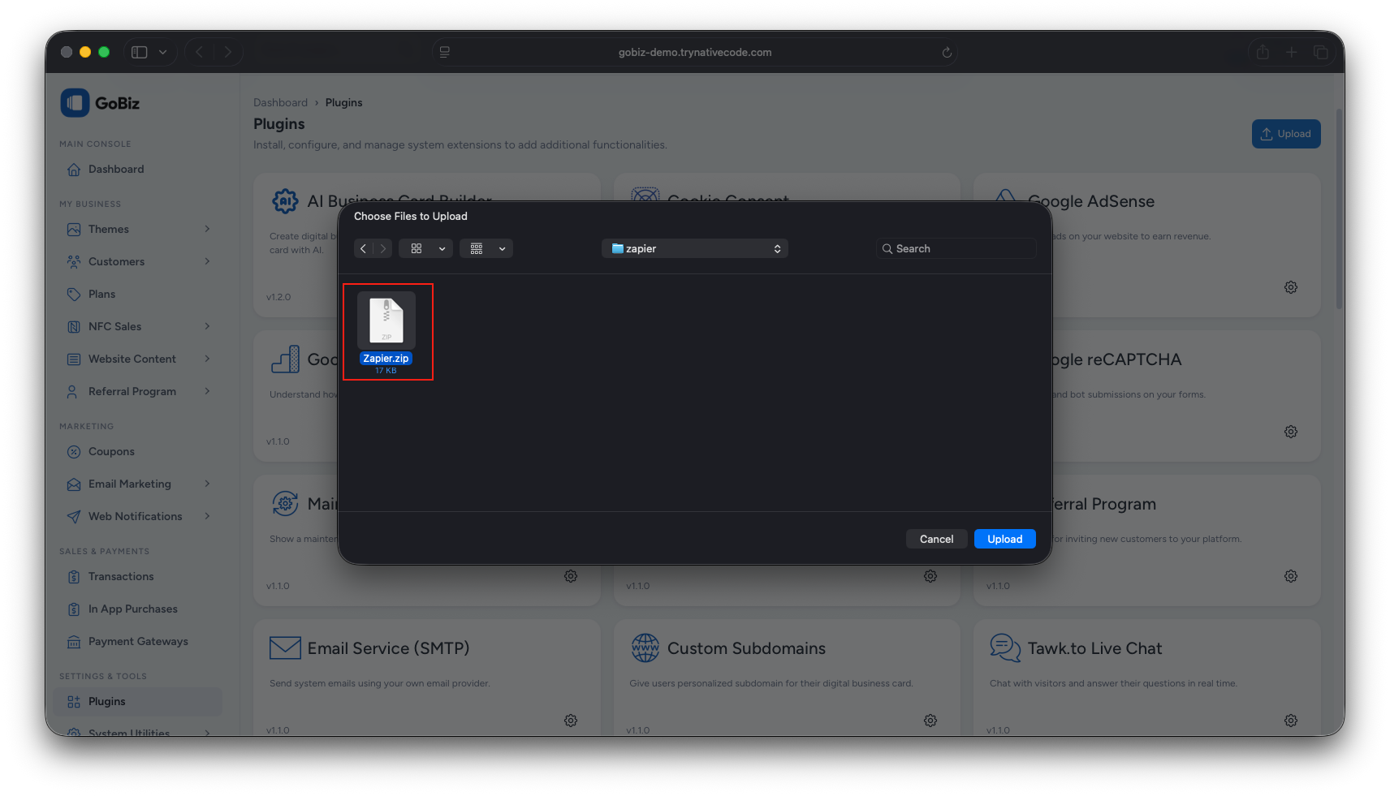Expand the Email Marketing sidebar menu
The width and height of the screenshot is (1390, 796).
point(138,484)
